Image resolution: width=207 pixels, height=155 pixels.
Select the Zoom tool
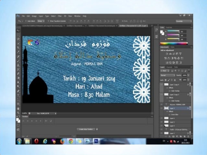[x=18, y=113]
